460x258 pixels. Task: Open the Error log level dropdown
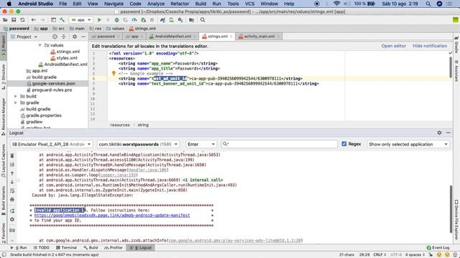[201, 144]
